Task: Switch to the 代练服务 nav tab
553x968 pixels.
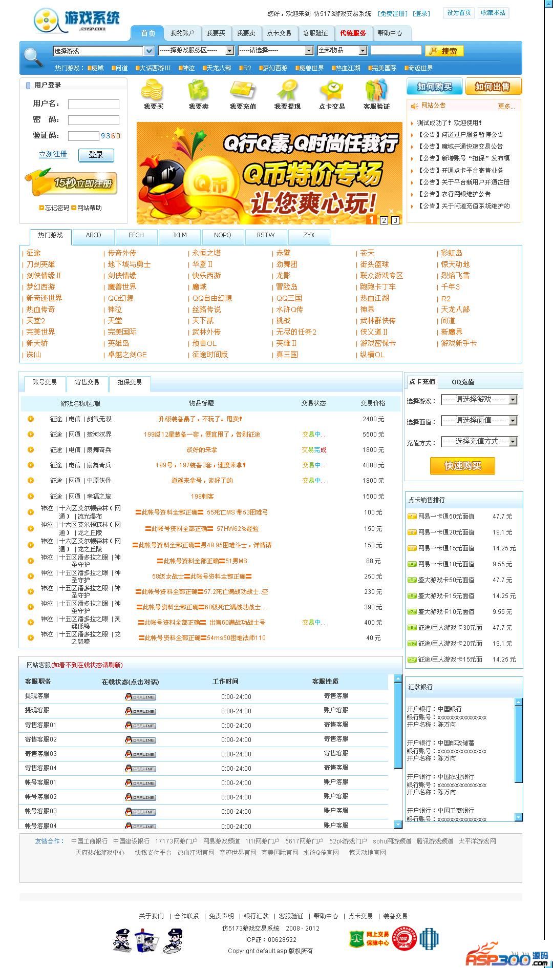Action: (353, 33)
